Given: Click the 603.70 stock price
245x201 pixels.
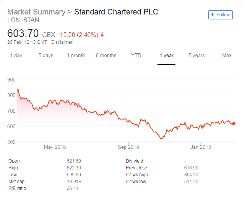Looking at the screenshot, I should pos(23,33).
